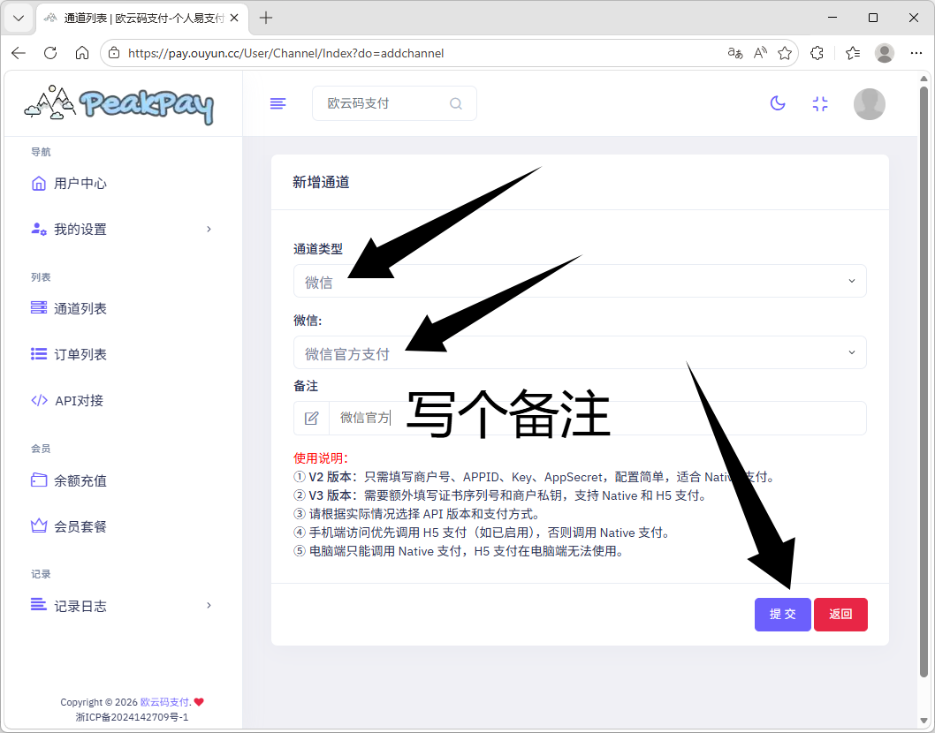Click the PeakPay logo

pyautogui.click(x=119, y=104)
